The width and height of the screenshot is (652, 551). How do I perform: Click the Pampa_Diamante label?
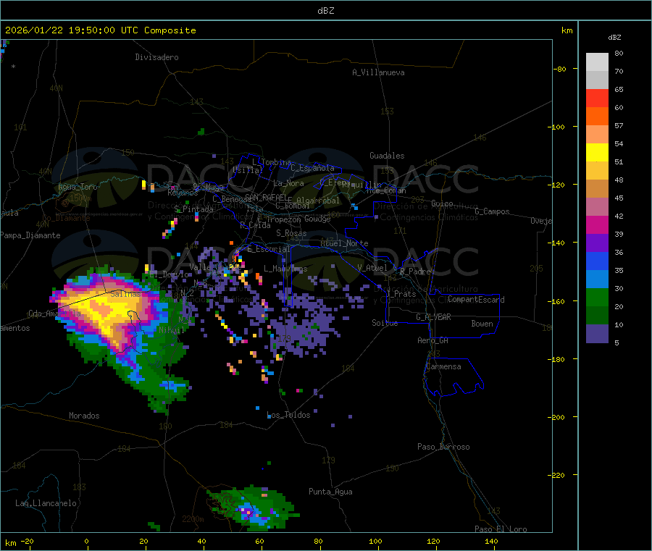tap(30, 235)
